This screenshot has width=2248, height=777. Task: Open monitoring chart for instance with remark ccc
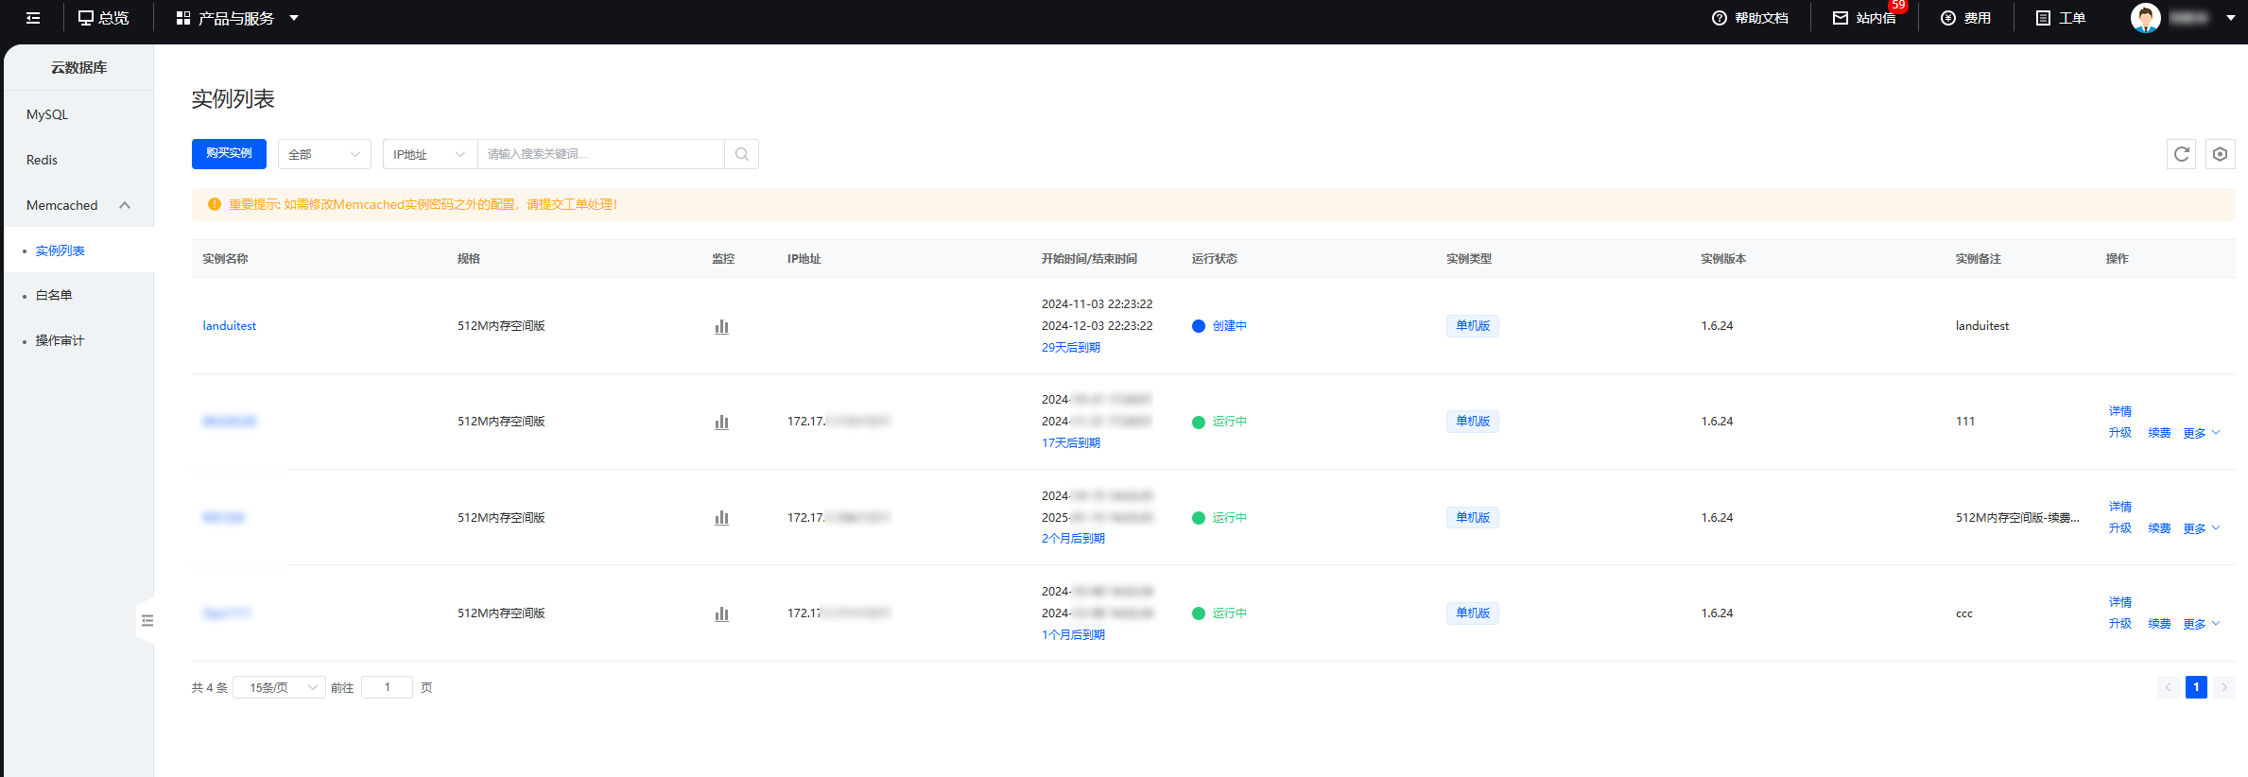[721, 614]
